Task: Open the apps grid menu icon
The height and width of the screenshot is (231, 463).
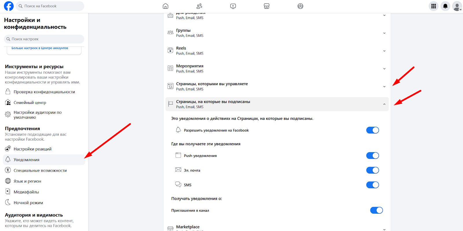Action: point(433,6)
